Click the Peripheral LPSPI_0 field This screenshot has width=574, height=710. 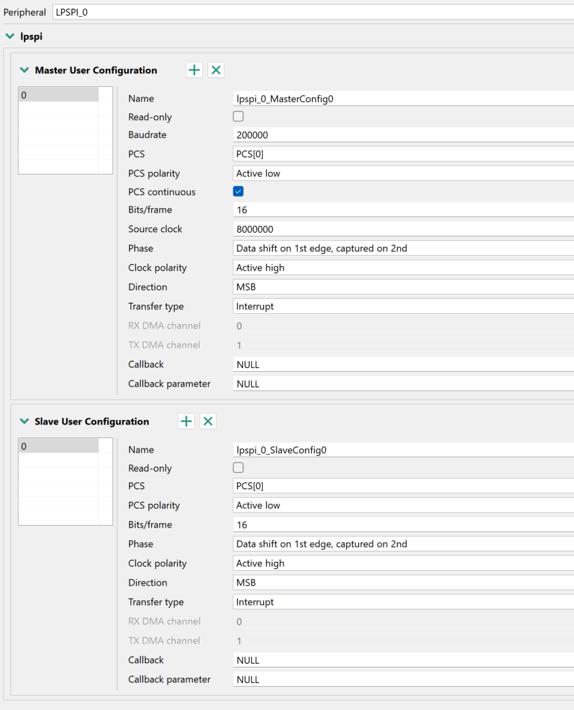309,12
